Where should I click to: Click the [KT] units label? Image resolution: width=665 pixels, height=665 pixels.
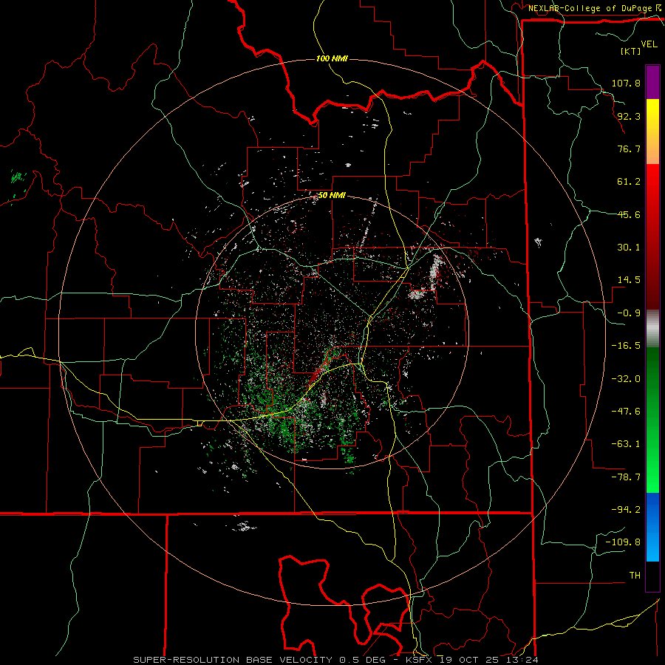tap(630, 51)
